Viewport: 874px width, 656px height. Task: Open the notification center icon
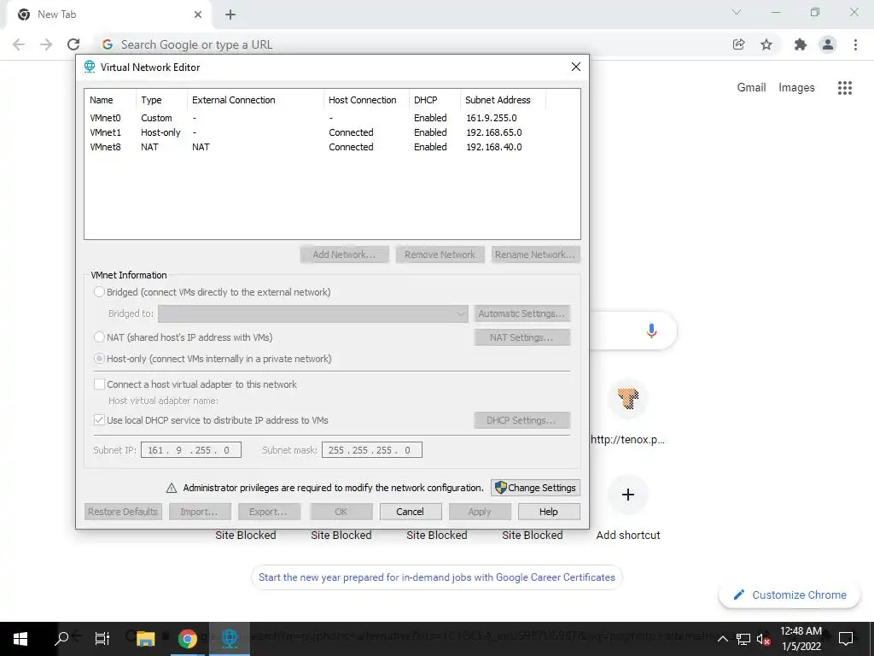(846, 639)
